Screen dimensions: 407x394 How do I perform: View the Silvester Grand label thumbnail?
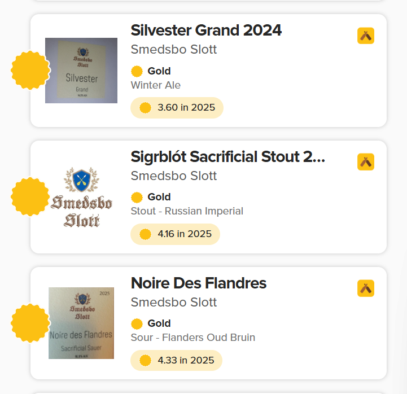[81, 71]
